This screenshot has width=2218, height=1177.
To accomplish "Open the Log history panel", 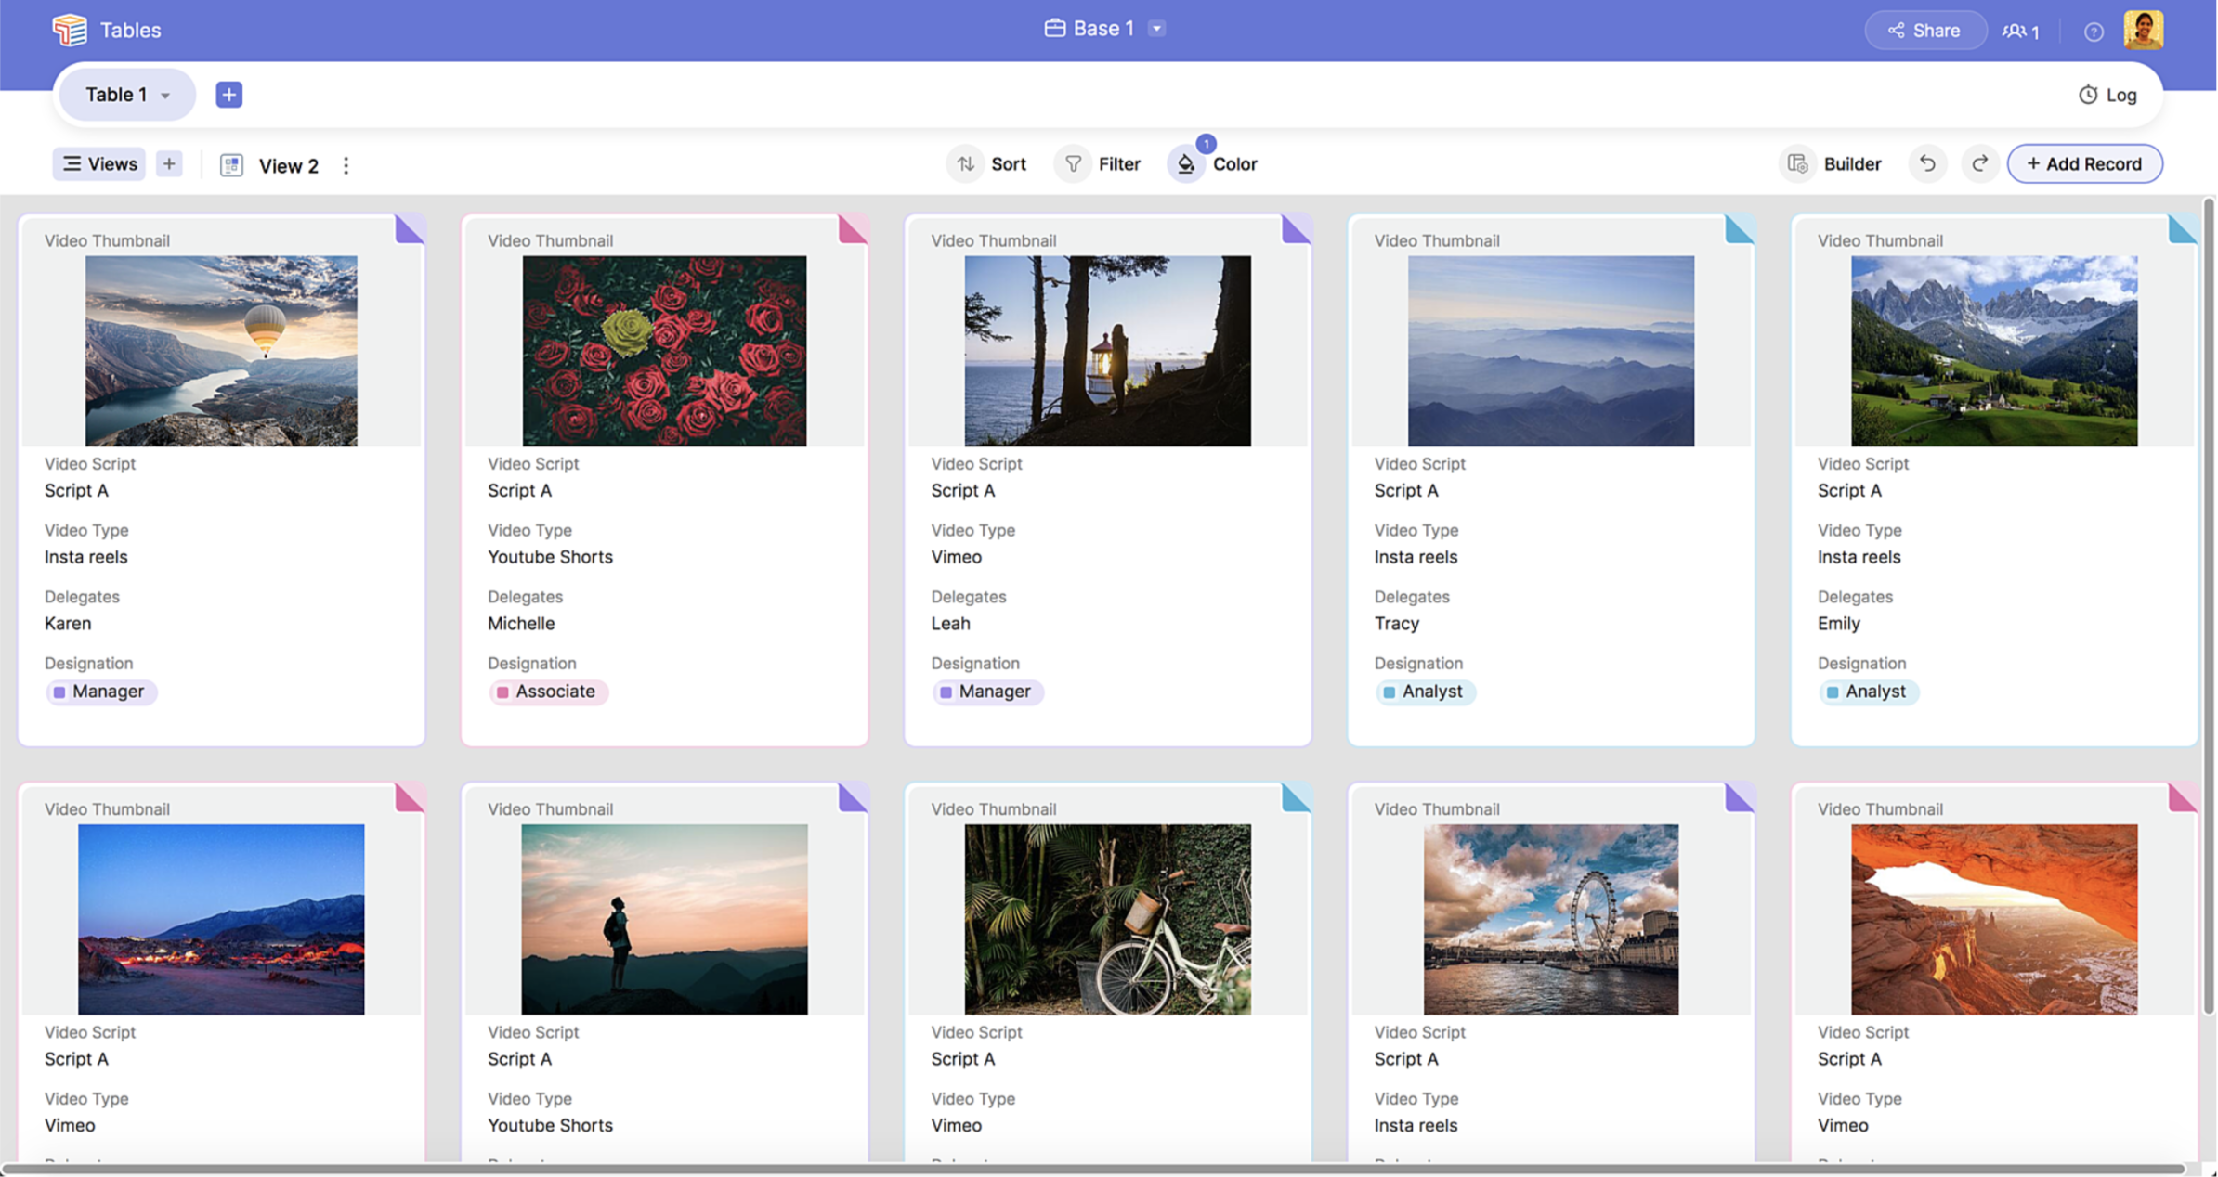I will (x=2107, y=95).
